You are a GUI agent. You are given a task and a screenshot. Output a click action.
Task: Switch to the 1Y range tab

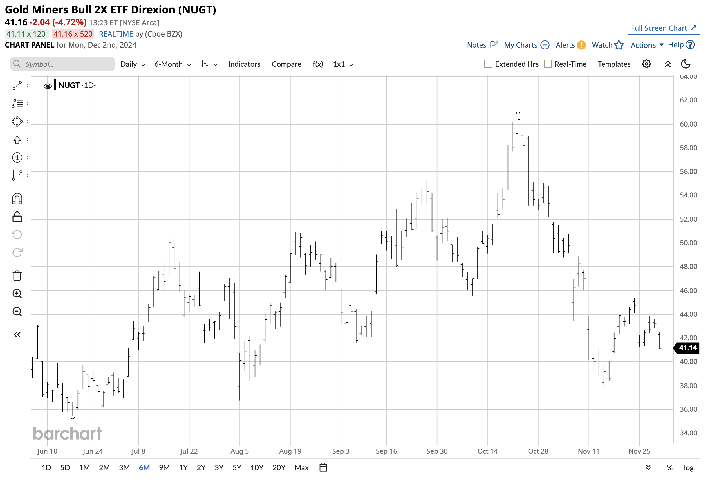click(183, 467)
